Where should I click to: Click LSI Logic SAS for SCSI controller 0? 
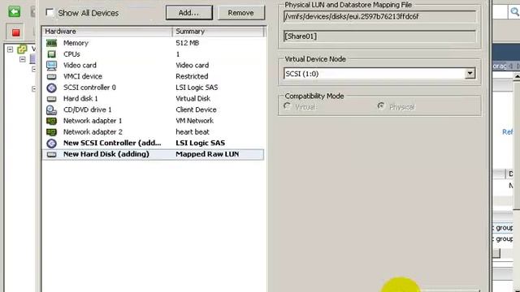(197, 88)
